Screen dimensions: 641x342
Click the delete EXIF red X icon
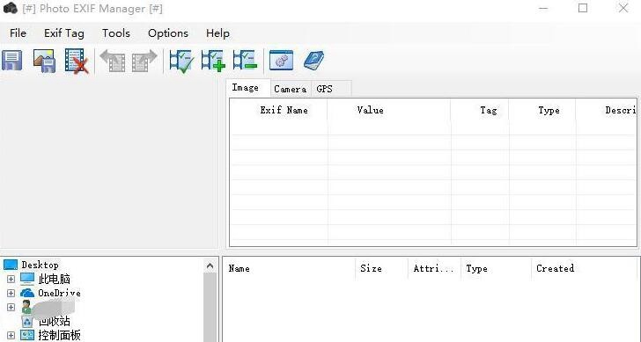(77, 62)
